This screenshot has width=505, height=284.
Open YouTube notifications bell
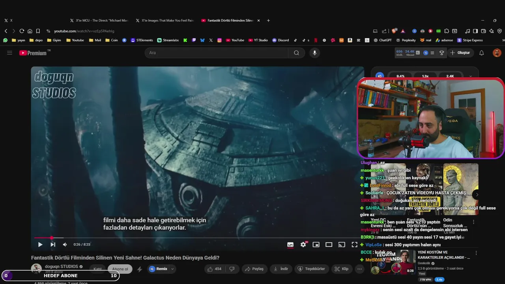click(481, 53)
